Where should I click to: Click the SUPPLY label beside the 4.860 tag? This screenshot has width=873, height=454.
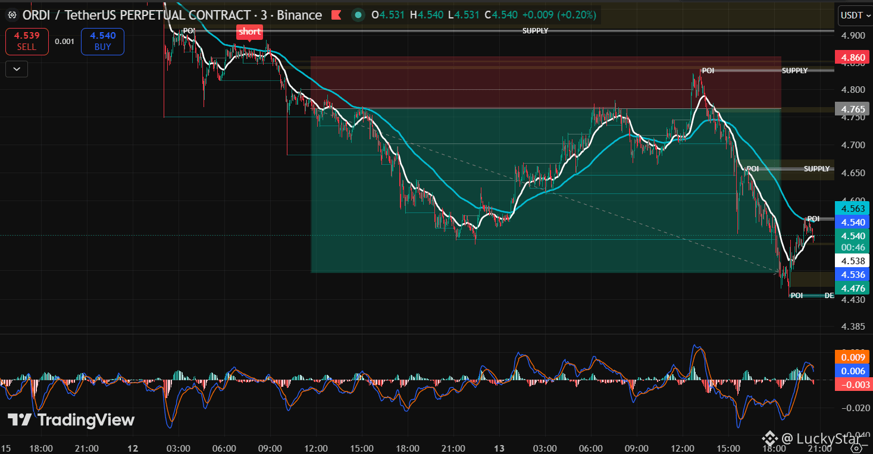(795, 71)
